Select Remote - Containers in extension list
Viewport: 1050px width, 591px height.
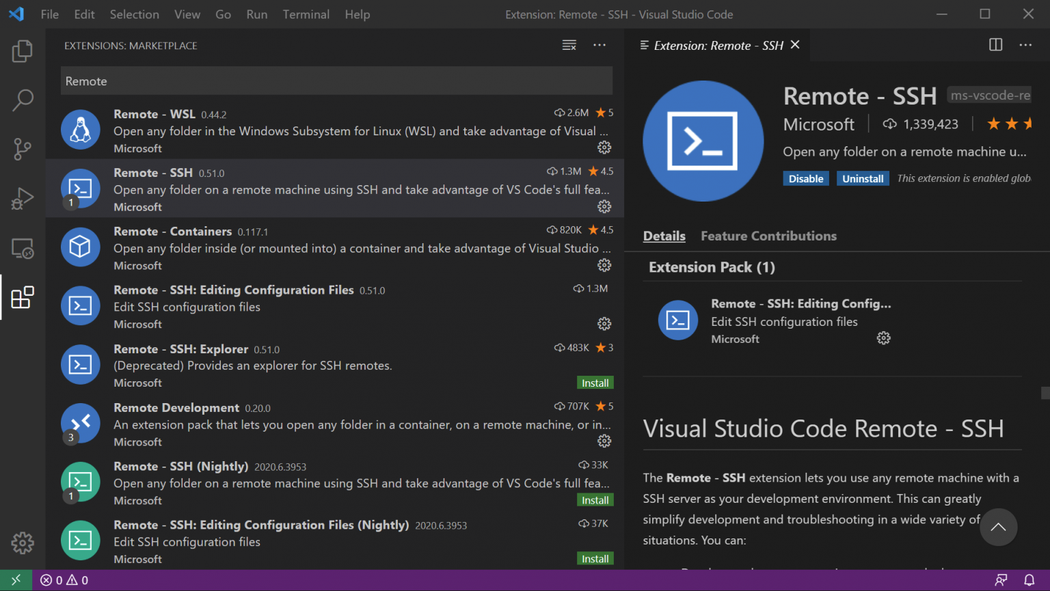(x=335, y=247)
